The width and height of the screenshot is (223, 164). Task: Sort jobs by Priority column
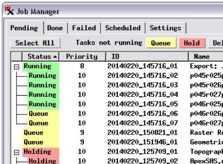(x=83, y=57)
